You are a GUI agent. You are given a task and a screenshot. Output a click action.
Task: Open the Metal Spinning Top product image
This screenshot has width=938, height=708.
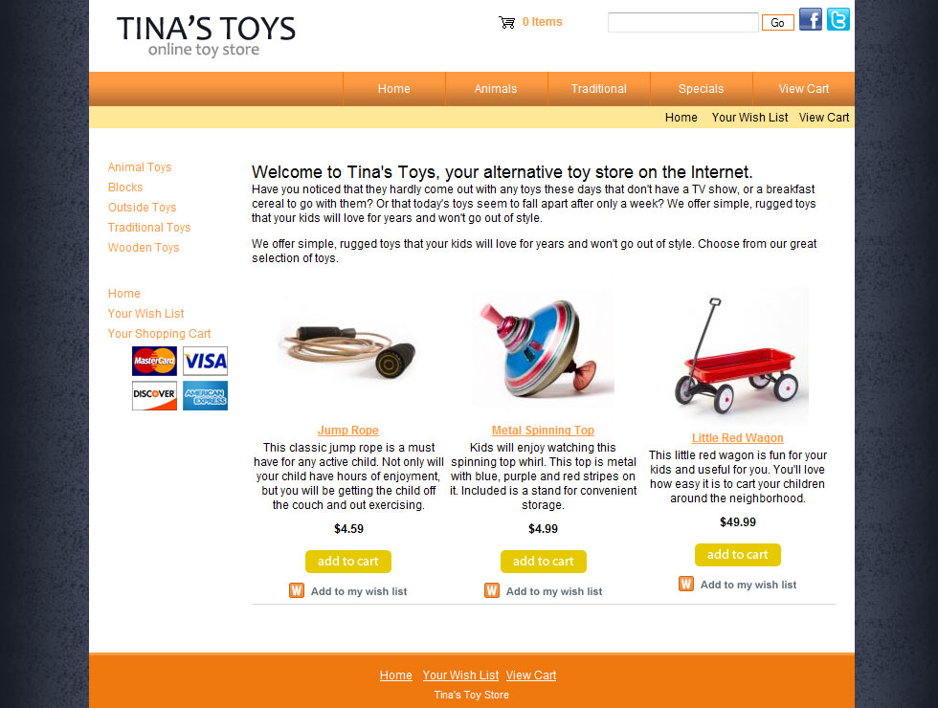(544, 350)
